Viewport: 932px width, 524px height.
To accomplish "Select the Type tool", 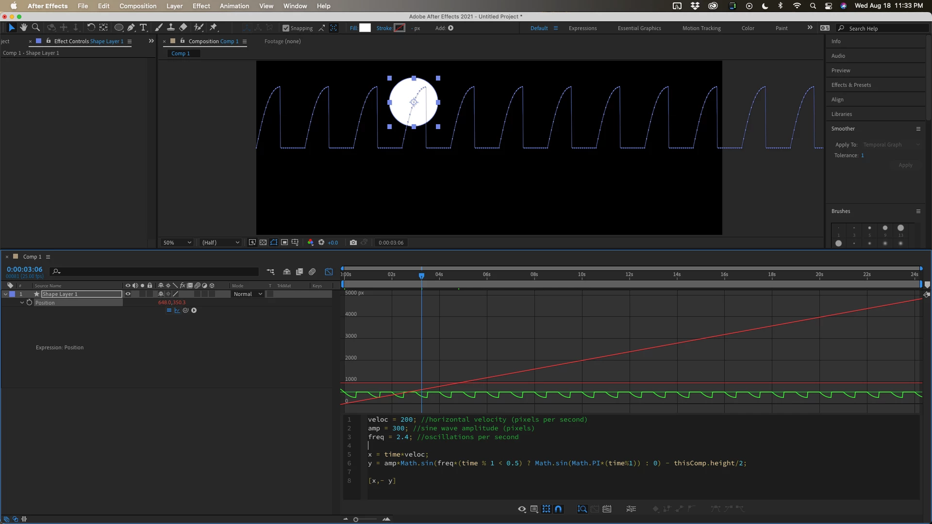I will (x=143, y=28).
